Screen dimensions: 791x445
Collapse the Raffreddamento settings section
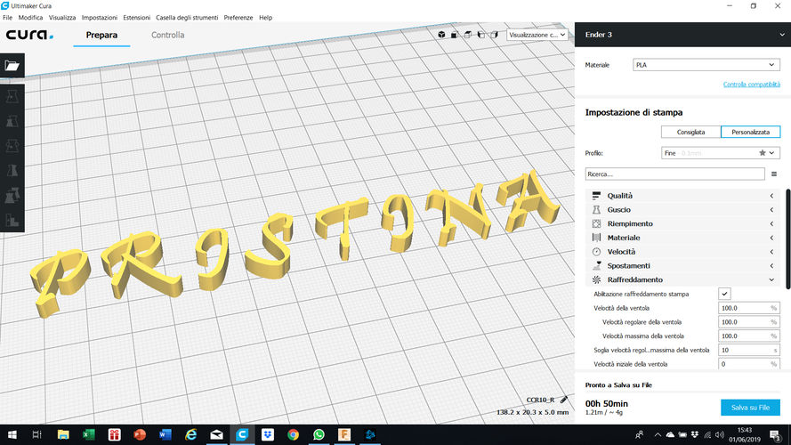click(682, 279)
